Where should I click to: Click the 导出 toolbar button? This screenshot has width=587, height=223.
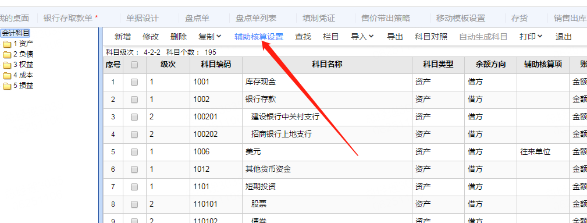click(394, 37)
